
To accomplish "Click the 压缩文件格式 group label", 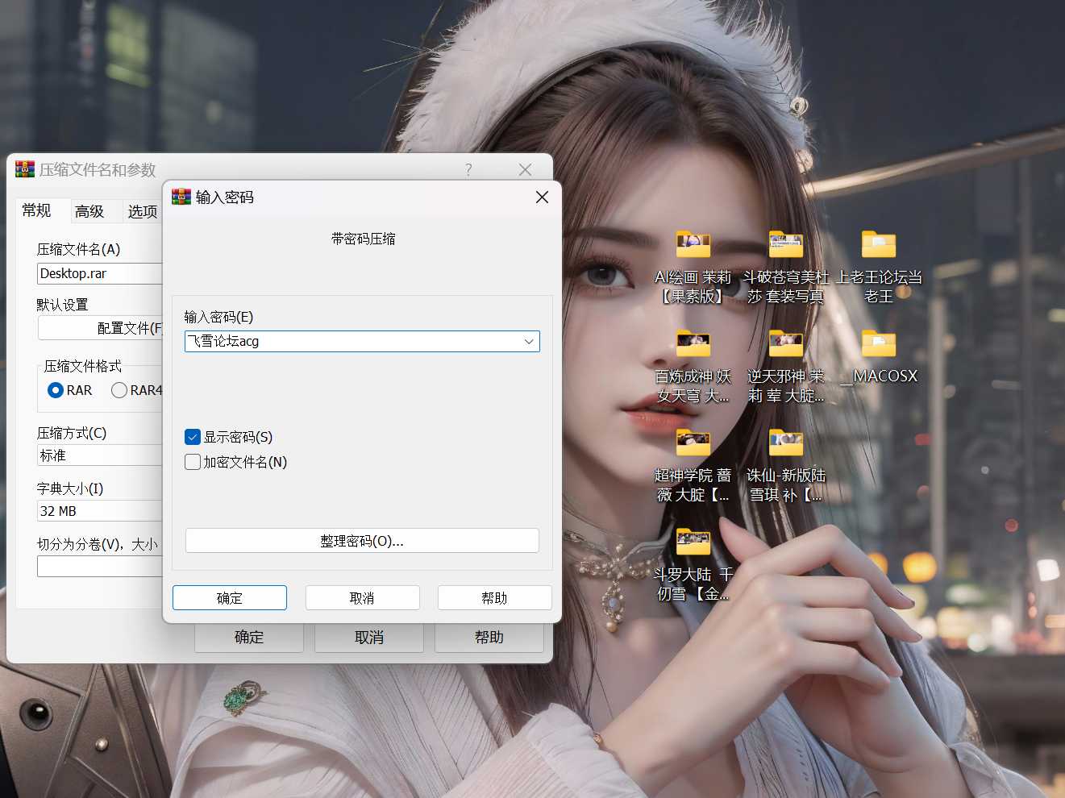I will coord(83,366).
